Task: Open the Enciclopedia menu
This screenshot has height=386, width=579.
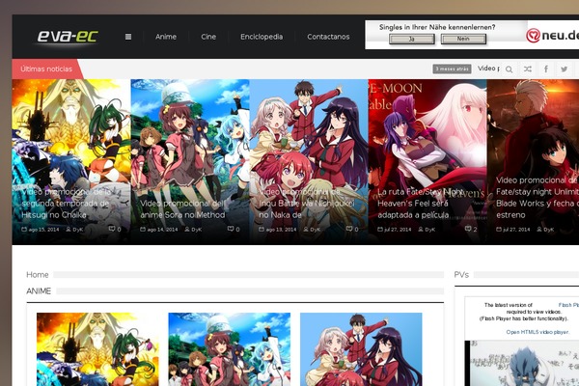Action: pyautogui.click(x=262, y=37)
